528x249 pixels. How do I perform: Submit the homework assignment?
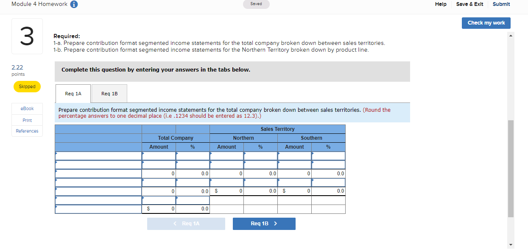click(x=501, y=4)
